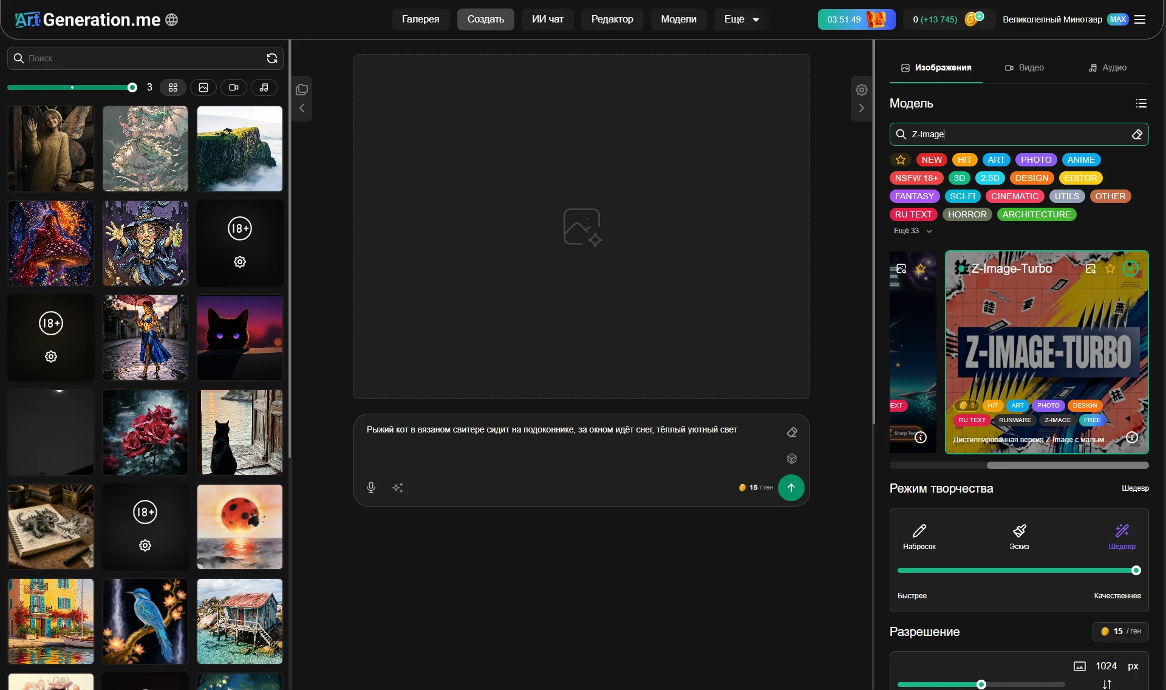Open the model list view icon
The width and height of the screenshot is (1166, 690).
[1142, 103]
